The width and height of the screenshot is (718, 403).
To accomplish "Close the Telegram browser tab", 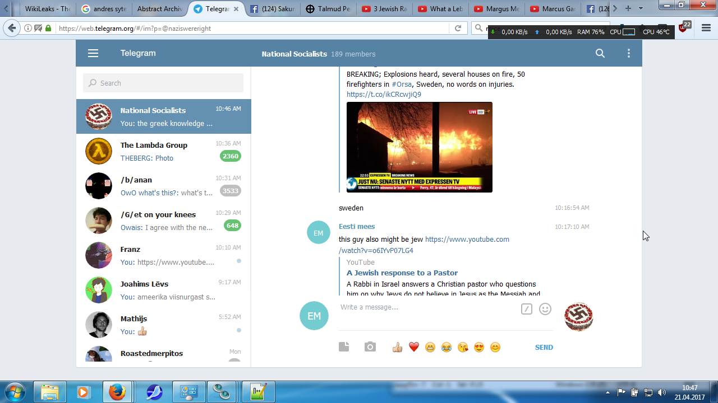I will pyautogui.click(x=237, y=8).
